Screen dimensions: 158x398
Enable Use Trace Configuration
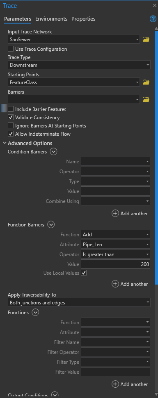click(x=11, y=49)
